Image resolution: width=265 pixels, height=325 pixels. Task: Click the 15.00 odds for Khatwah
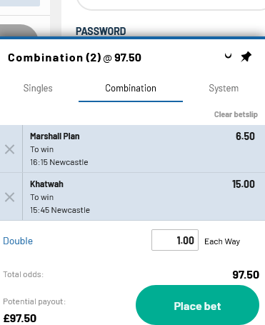[x=244, y=184]
